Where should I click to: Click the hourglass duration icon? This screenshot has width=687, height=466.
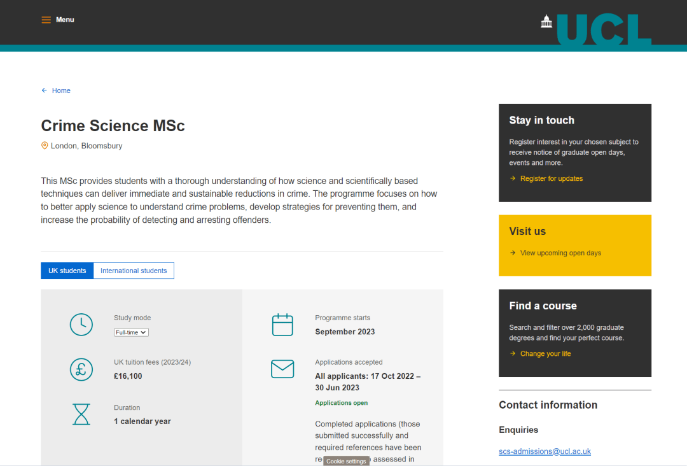[81, 414]
